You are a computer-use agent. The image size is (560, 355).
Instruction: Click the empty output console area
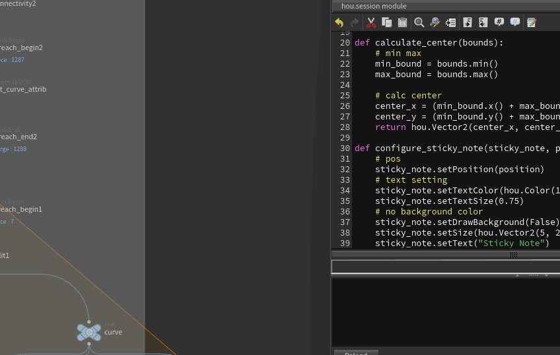pos(445,312)
